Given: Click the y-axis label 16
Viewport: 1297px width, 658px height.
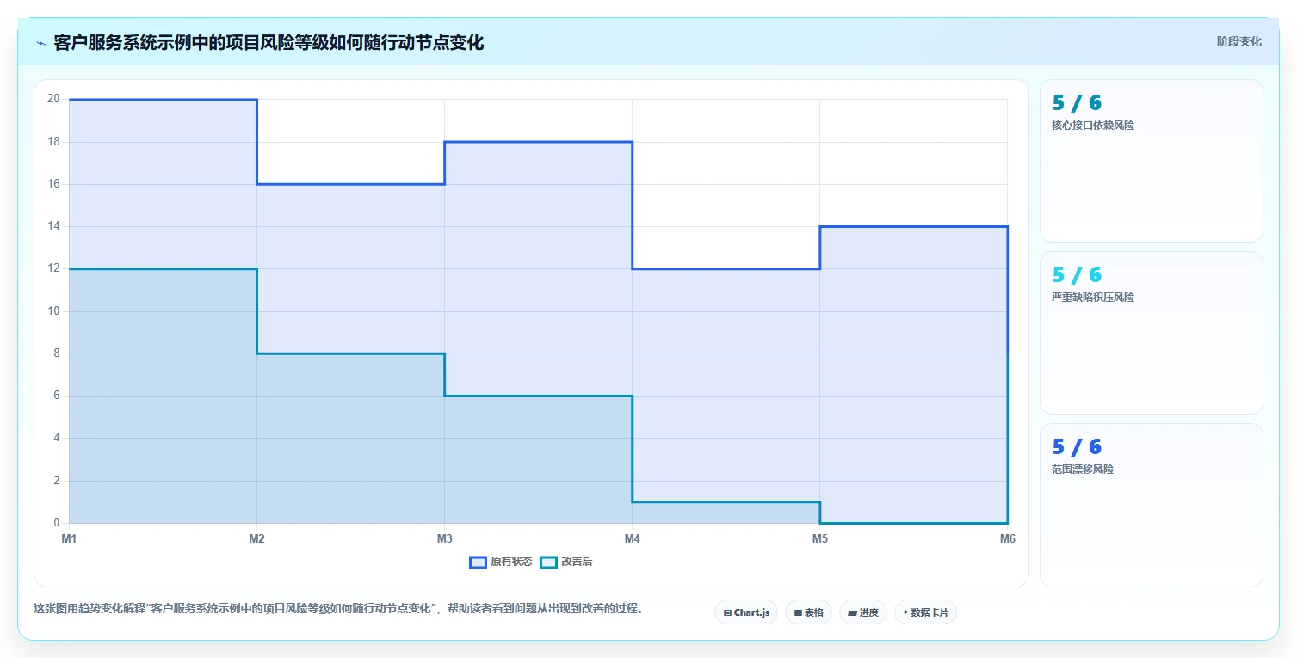Looking at the screenshot, I should coord(53,184).
